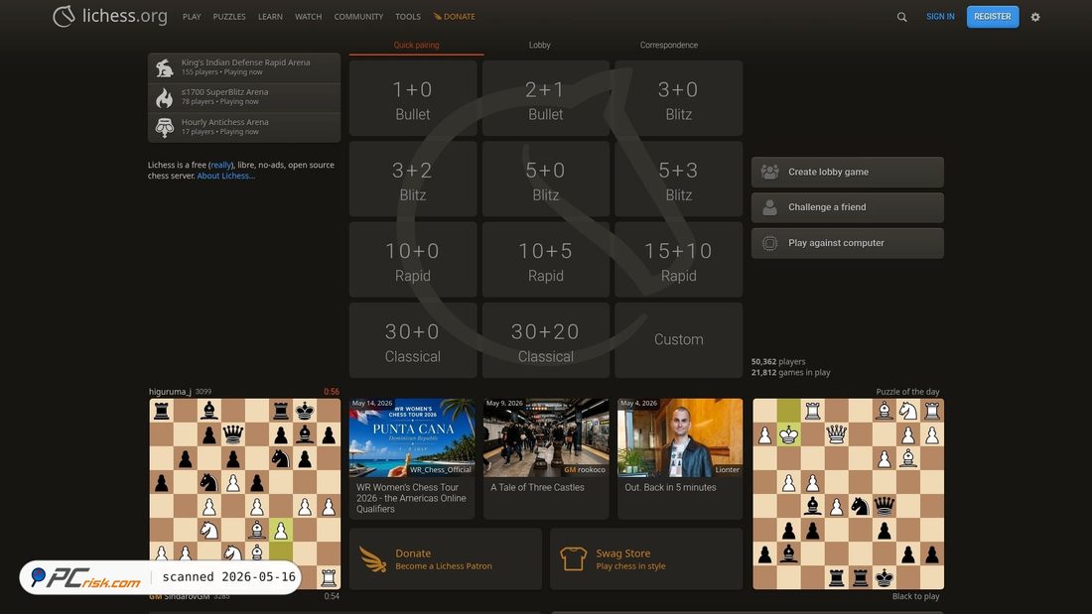Click the 21,812 games in play count
Viewport: 1092px width, 614px height.
pyautogui.click(x=790, y=372)
